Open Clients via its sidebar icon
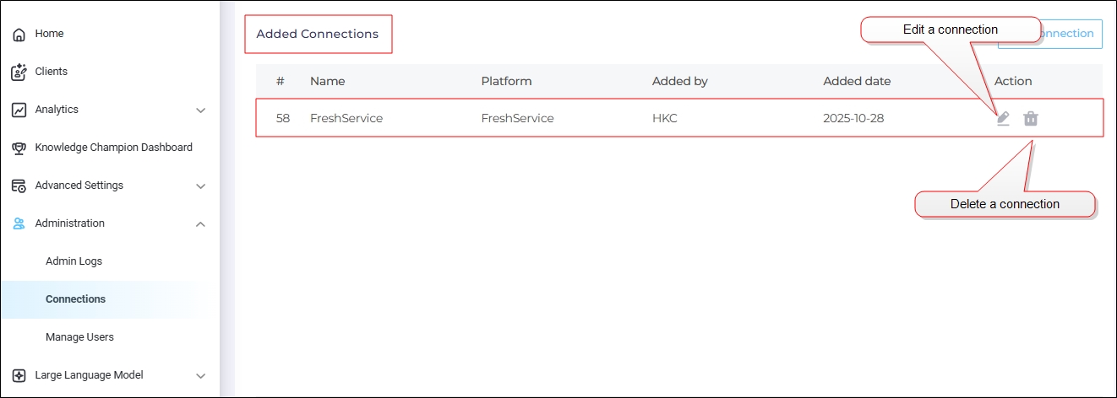 19,72
